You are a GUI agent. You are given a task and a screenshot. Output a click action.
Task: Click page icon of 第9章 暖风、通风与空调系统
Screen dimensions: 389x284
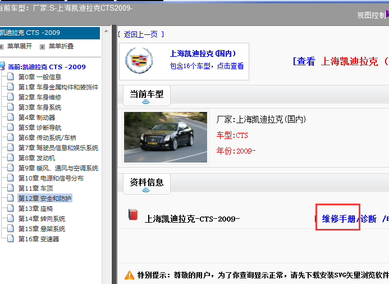point(11,168)
